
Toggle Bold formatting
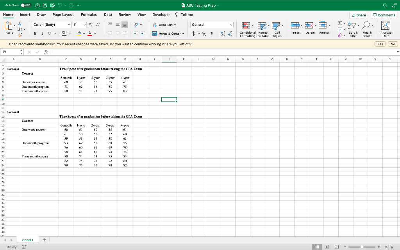(x=36, y=34)
